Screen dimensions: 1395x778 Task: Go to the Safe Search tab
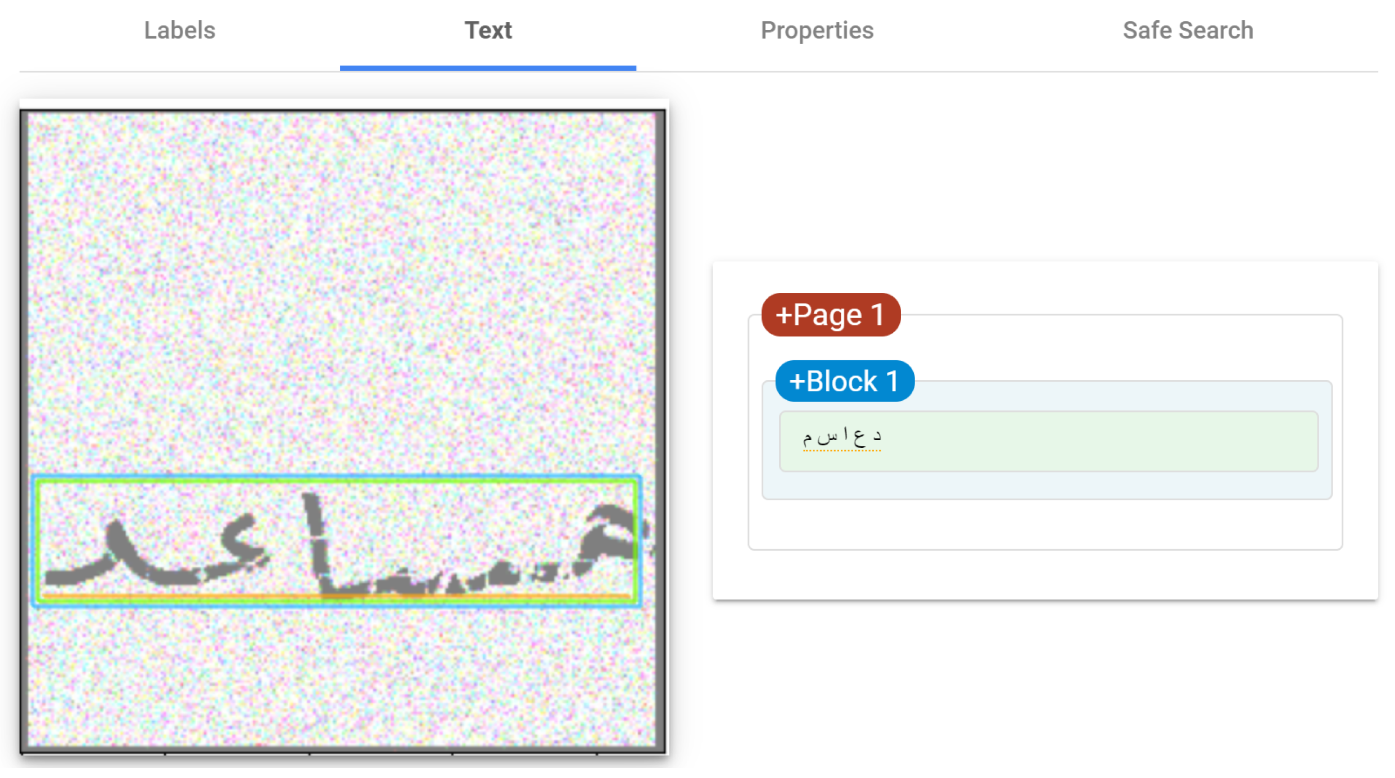click(x=1188, y=31)
